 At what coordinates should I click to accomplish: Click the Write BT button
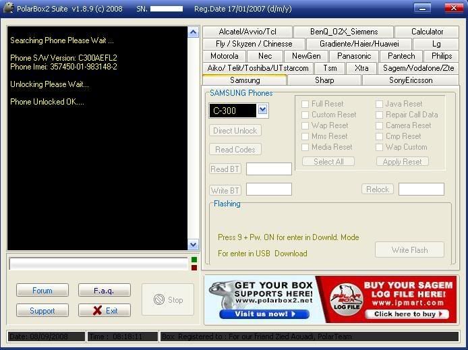point(225,190)
